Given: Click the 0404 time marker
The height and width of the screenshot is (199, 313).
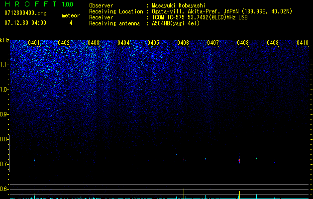Looking at the screenshot, I should [123, 43].
